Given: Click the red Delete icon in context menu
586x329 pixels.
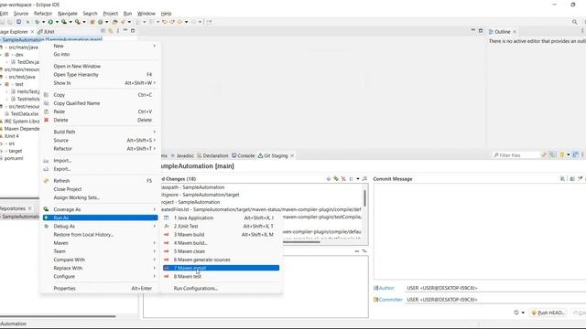Looking at the screenshot, I should [x=47, y=120].
